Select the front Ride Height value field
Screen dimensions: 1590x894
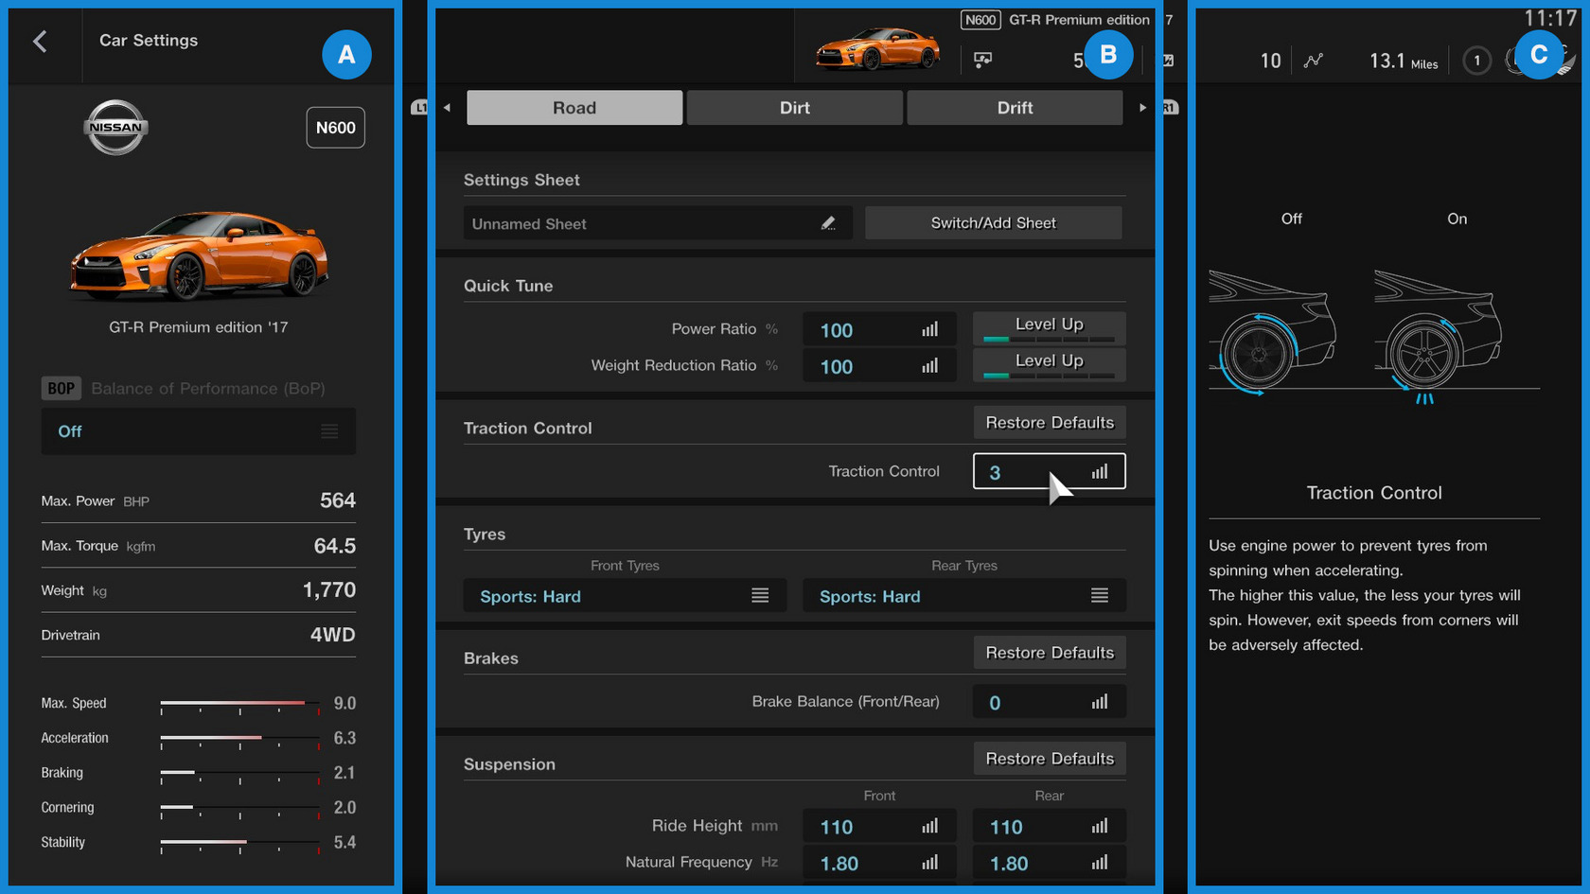click(x=878, y=827)
